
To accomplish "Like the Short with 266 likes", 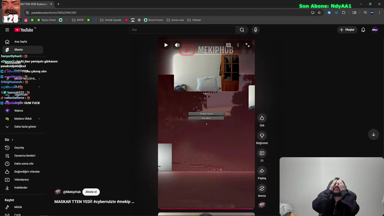I will click(262, 118).
